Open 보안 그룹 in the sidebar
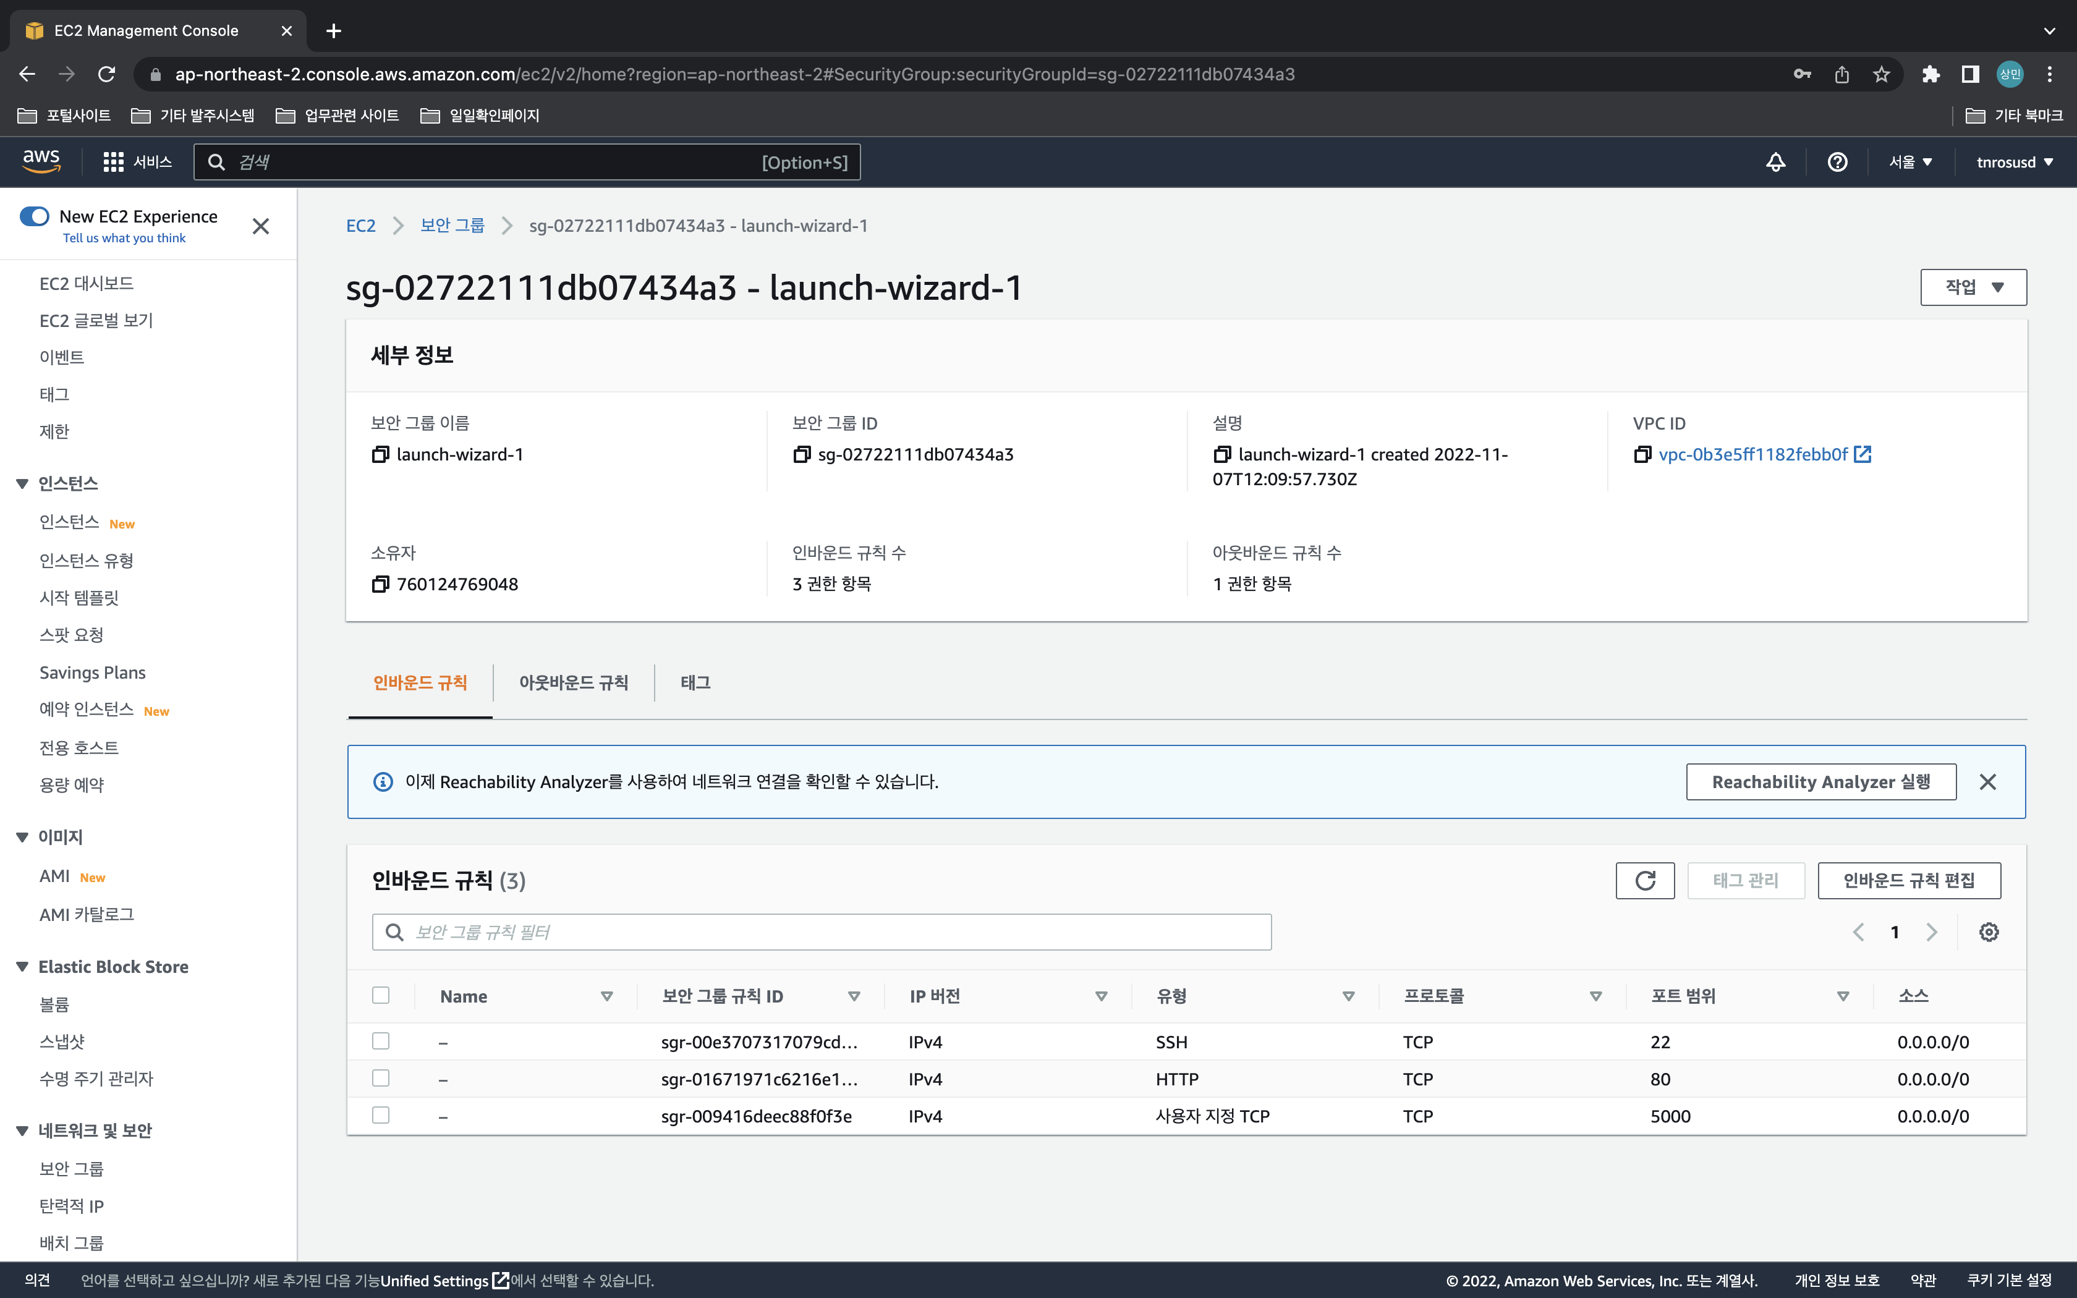This screenshot has height=1298, width=2077. coord(71,1169)
